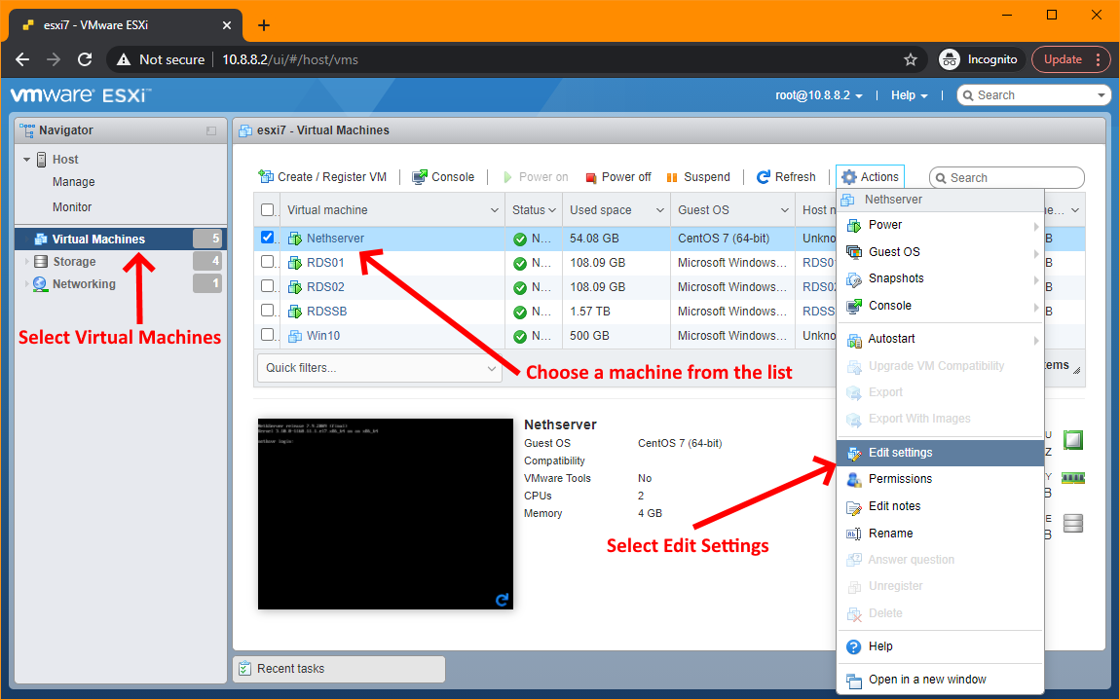This screenshot has width=1120, height=700.
Task: Open the Console submenu in Actions menu
Action: [940, 306]
